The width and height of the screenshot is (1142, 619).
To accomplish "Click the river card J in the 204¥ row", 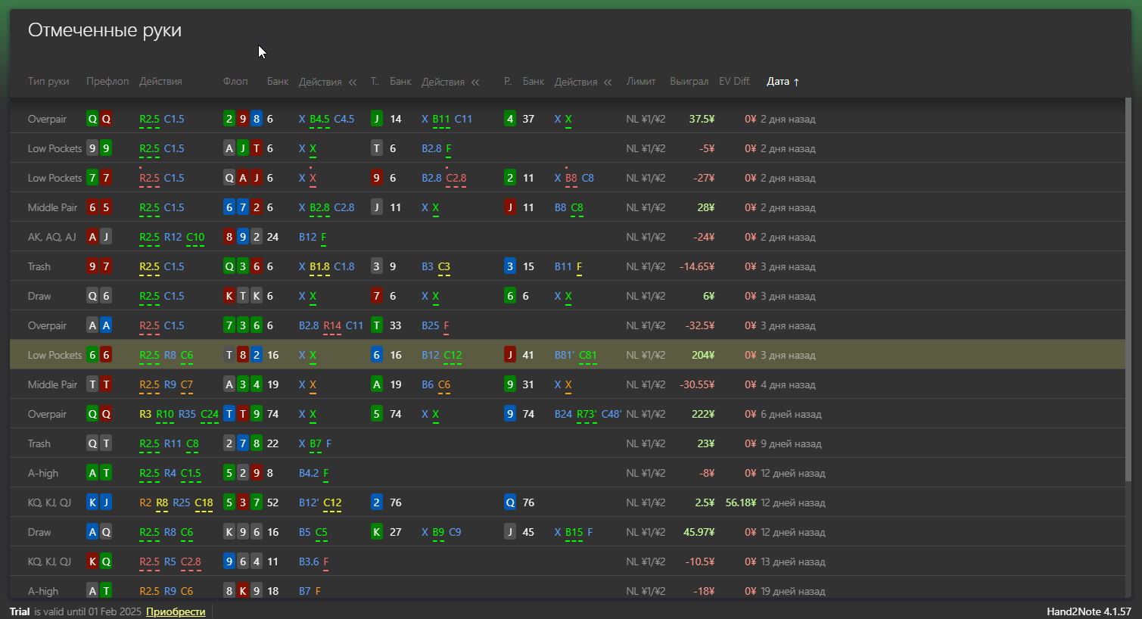I will coord(510,355).
